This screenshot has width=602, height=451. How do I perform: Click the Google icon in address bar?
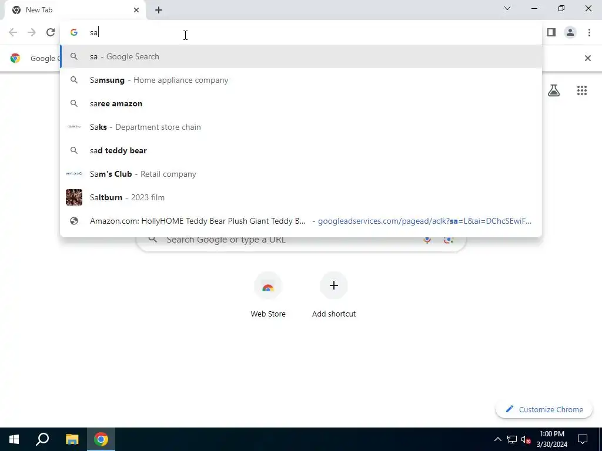(x=74, y=33)
